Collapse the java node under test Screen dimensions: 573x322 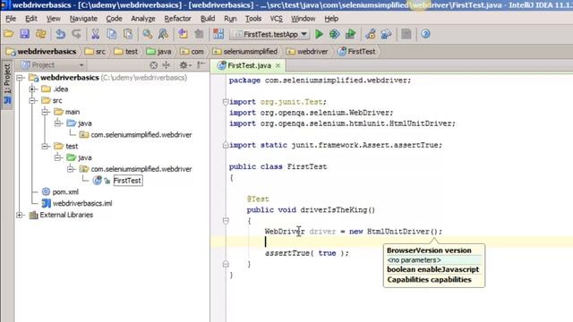[57, 157]
